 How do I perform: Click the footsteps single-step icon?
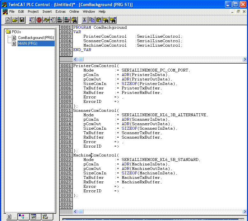(x=46, y=20)
